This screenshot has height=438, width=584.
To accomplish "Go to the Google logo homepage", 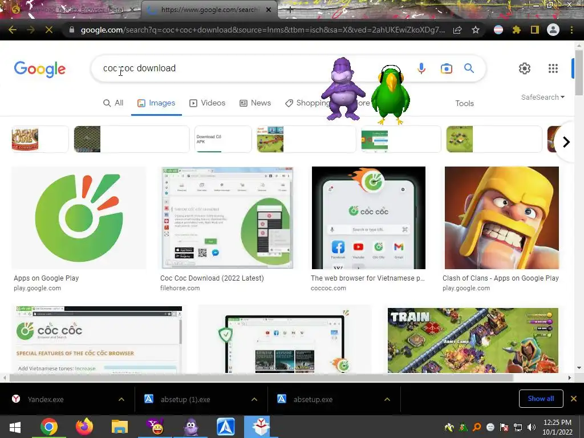I will point(40,69).
